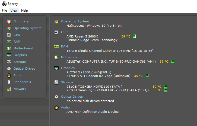Click the Graphics monitor icon in sidebar
Screen dimensions: 197x126
click(9, 55)
